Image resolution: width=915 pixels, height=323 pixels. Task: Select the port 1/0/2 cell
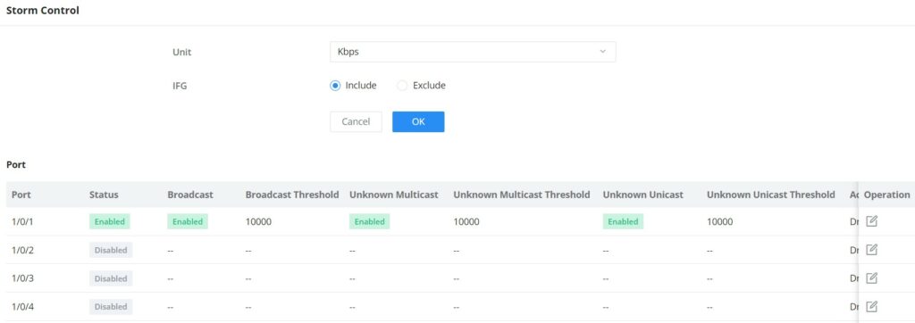(x=22, y=250)
